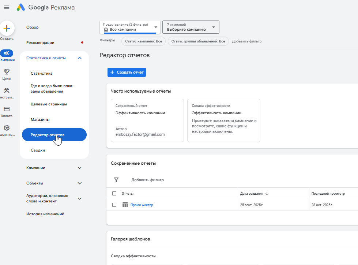
Task: Open the Промо Фактор report link
Action: point(142,205)
